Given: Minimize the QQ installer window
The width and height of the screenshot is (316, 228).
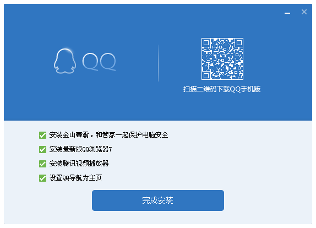Looking at the screenshot, I should click(x=287, y=13).
